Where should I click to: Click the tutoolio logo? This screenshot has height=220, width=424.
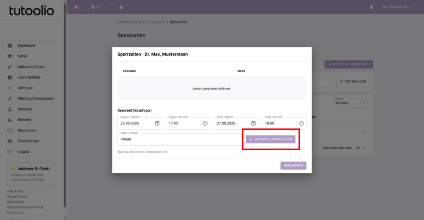pyautogui.click(x=31, y=11)
